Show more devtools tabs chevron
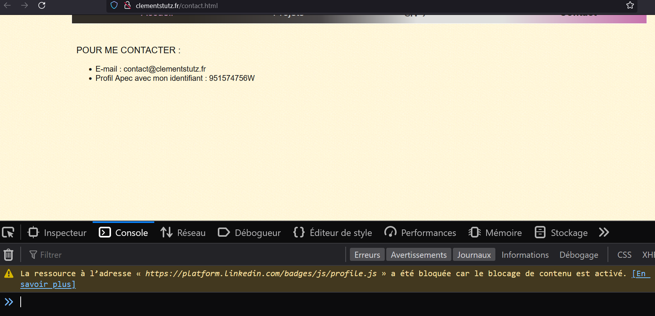 (x=604, y=232)
